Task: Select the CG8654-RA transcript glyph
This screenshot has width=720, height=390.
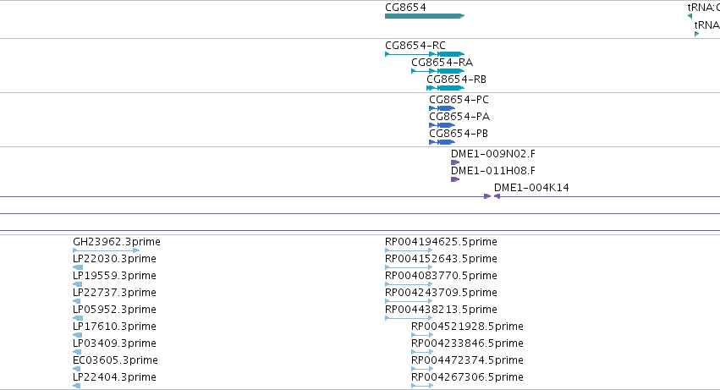Action: [438, 71]
